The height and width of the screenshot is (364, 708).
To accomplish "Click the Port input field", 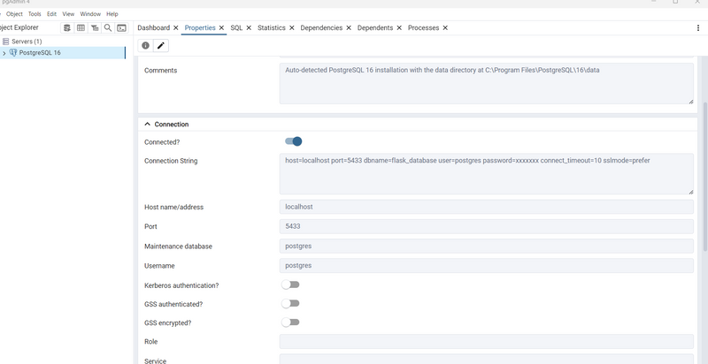I will (x=486, y=226).
